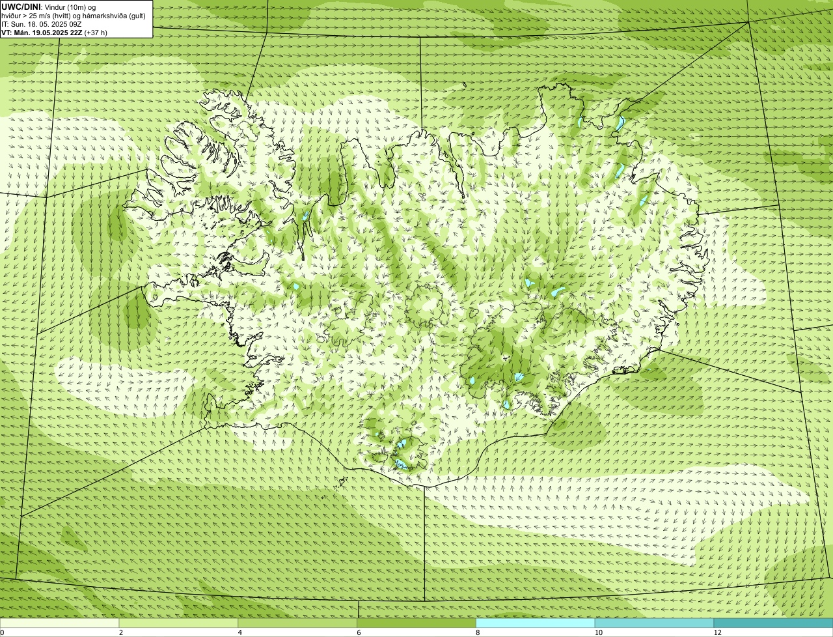Screen dimensions: 833x637
Task: Click the 'IT: Sun. 18. 05. 2025 09Z' line
Action: click(x=42, y=23)
